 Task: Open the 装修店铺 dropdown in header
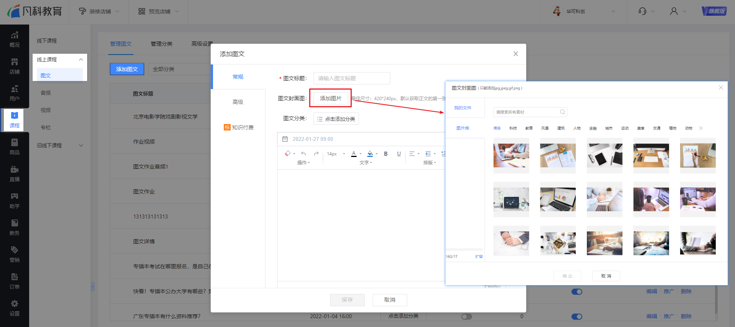pos(99,12)
